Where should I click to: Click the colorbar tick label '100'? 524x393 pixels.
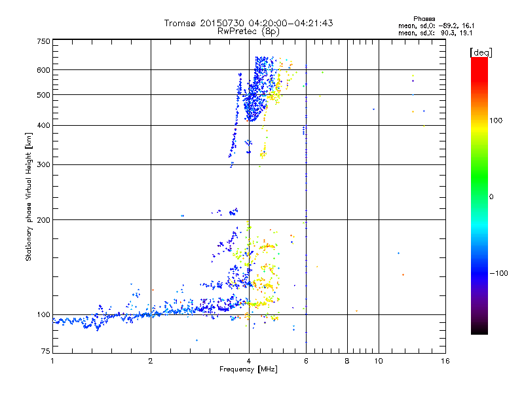click(496, 121)
